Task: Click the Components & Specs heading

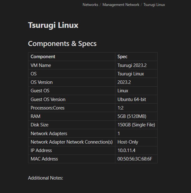Action: point(62,43)
